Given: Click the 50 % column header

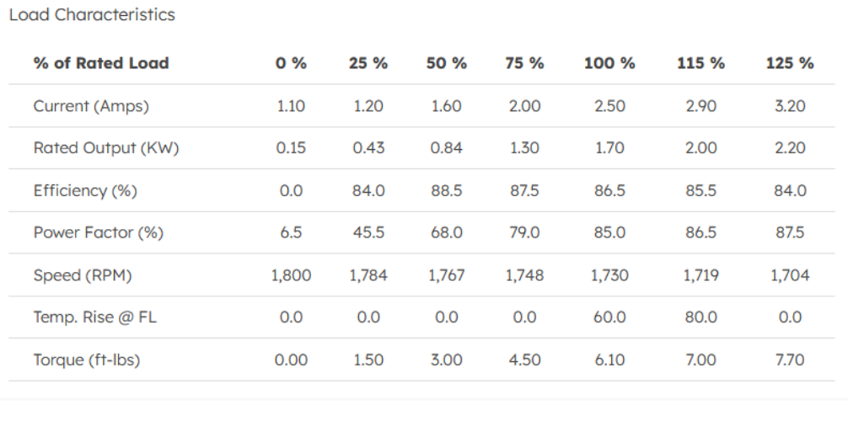Looking at the screenshot, I should click(x=447, y=63).
